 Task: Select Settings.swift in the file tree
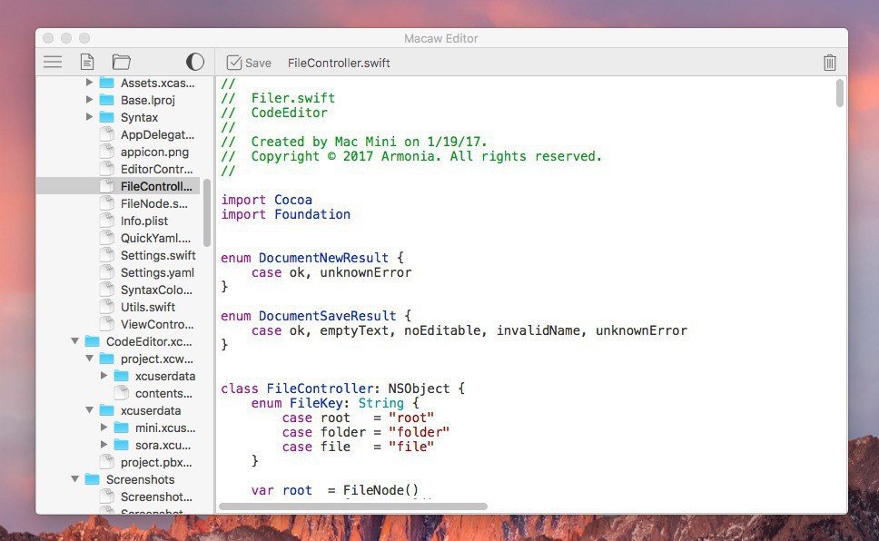point(157,255)
